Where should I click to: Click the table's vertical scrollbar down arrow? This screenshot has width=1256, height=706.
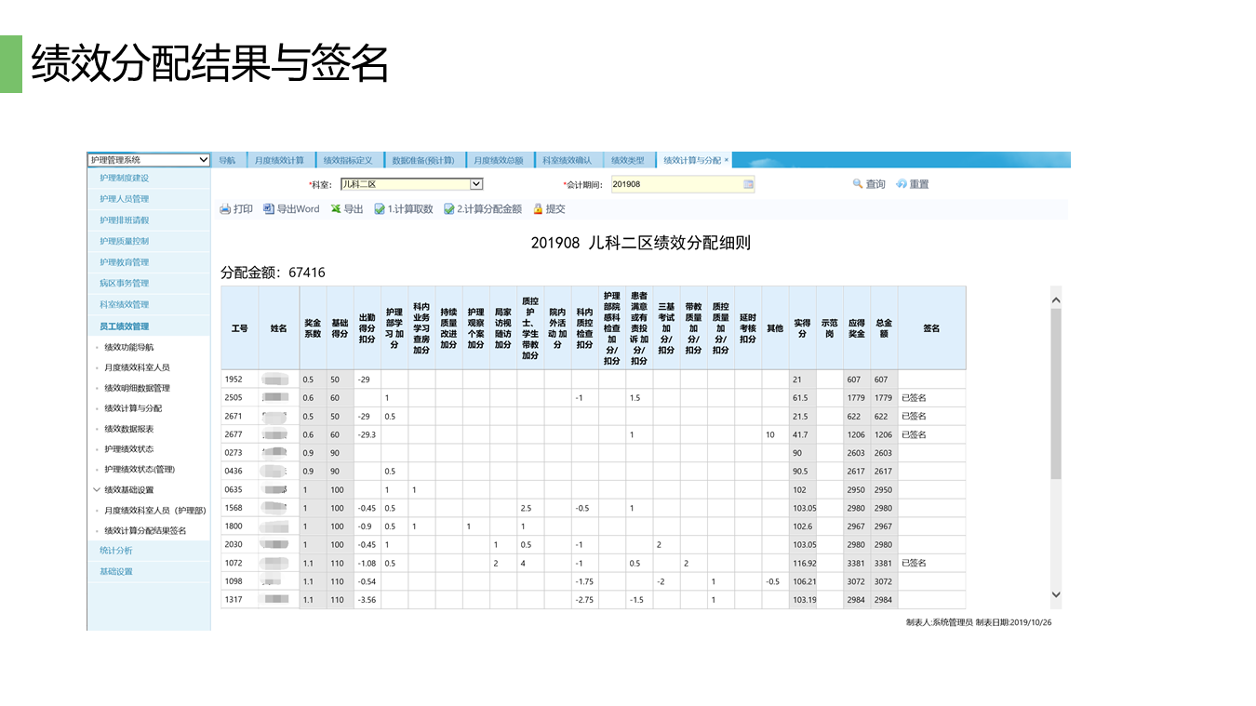1056,596
